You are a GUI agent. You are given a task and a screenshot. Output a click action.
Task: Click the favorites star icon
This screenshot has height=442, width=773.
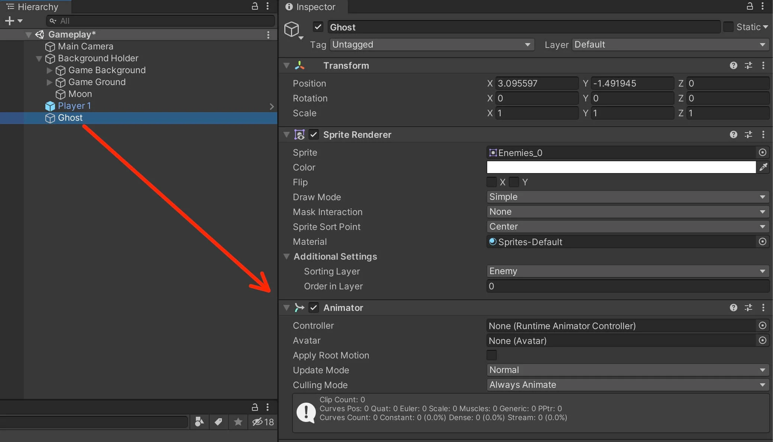point(238,422)
